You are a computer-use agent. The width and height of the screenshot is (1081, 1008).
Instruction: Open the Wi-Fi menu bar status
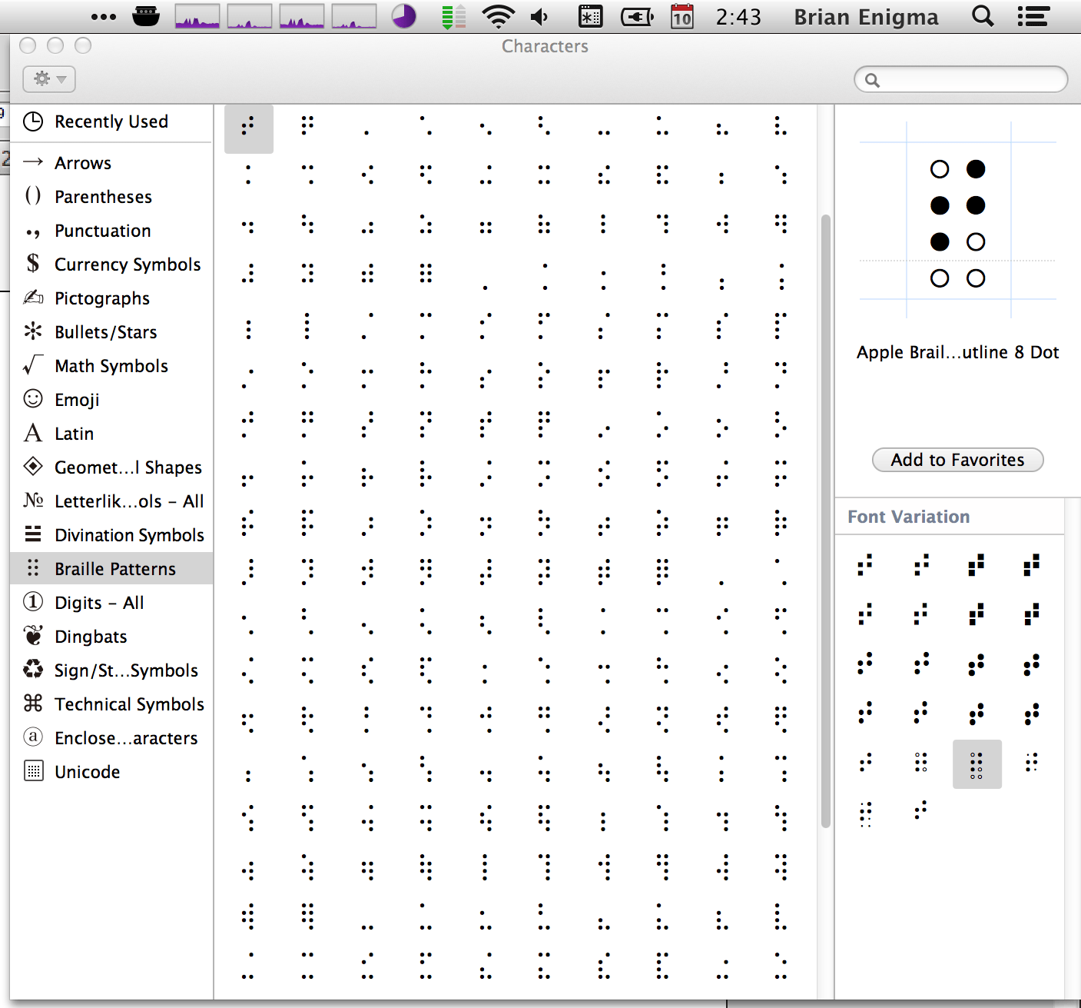pyautogui.click(x=498, y=16)
